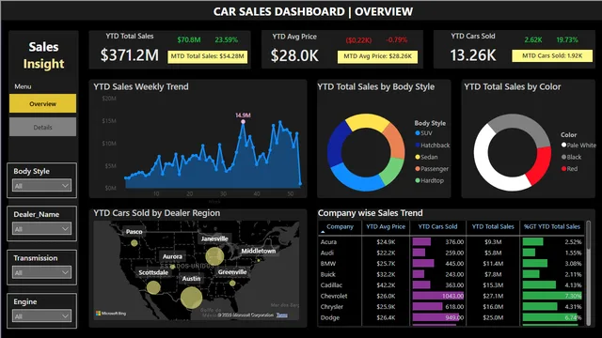Click the Austin bubble on the map
The image size is (602, 338).
coord(191,298)
